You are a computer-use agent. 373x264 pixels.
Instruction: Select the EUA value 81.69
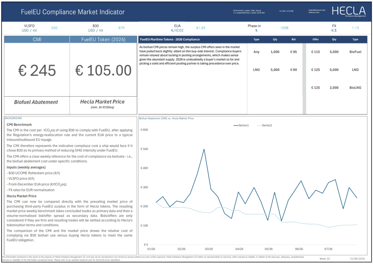coord(200,28)
